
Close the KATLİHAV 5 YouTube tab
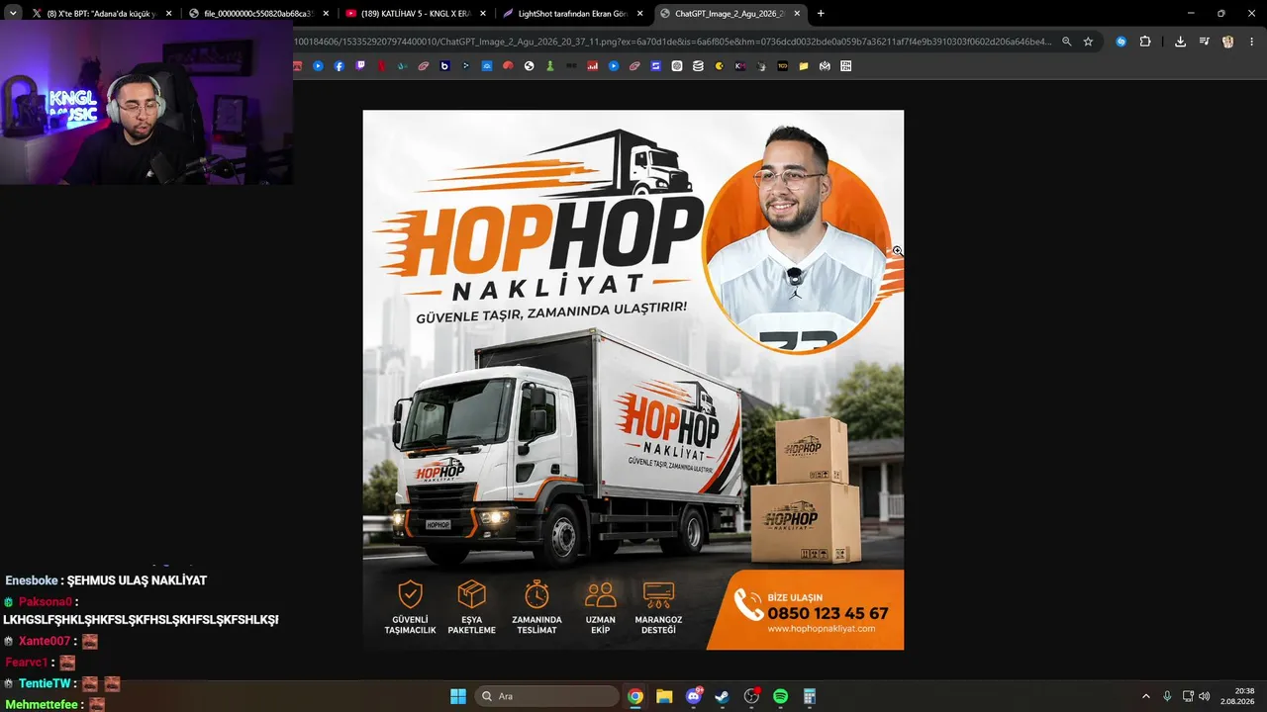click(482, 14)
